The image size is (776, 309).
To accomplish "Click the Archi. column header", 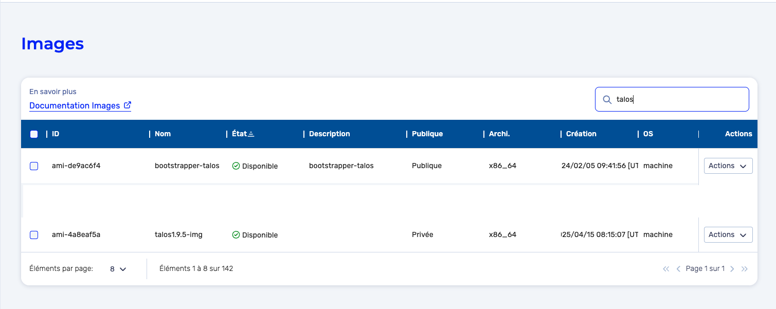I will pyautogui.click(x=499, y=134).
